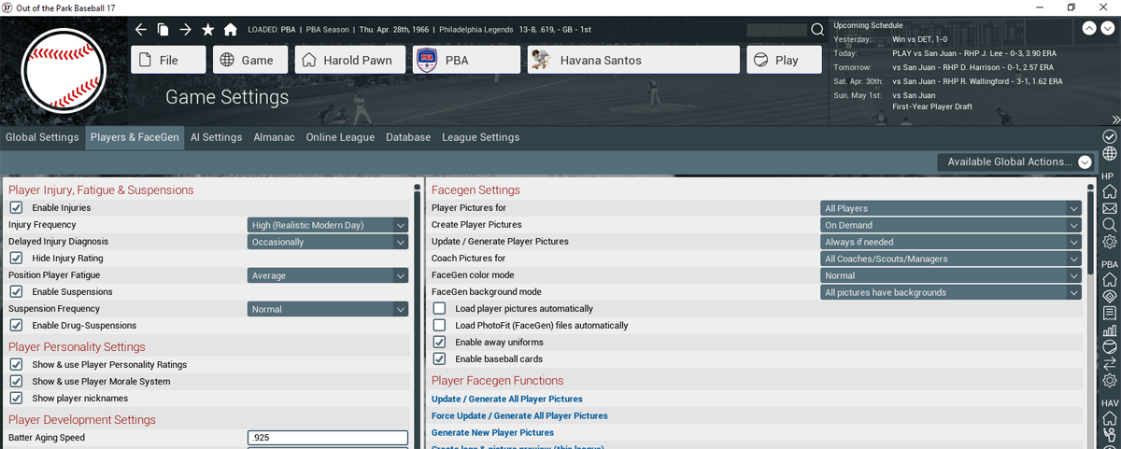This screenshot has width=1121, height=449.
Task: Open the HP mail envelope icon
Action: [x=1110, y=208]
